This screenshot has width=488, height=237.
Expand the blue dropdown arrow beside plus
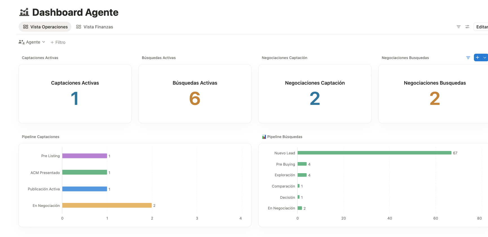pos(485,58)
